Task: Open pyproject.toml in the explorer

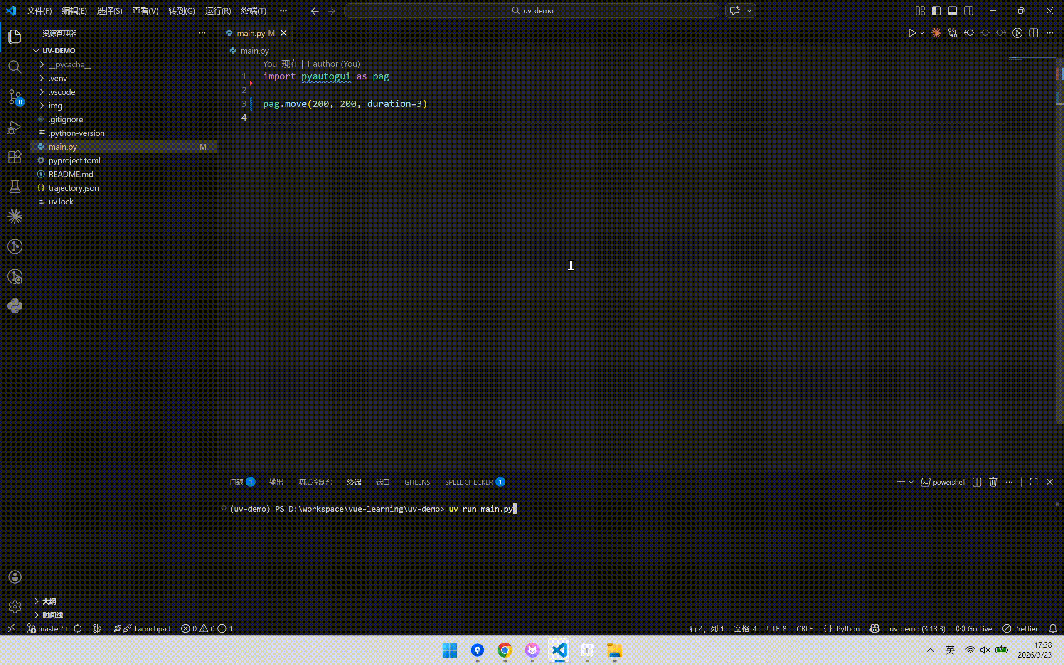Action: click(x=74, y=160)
